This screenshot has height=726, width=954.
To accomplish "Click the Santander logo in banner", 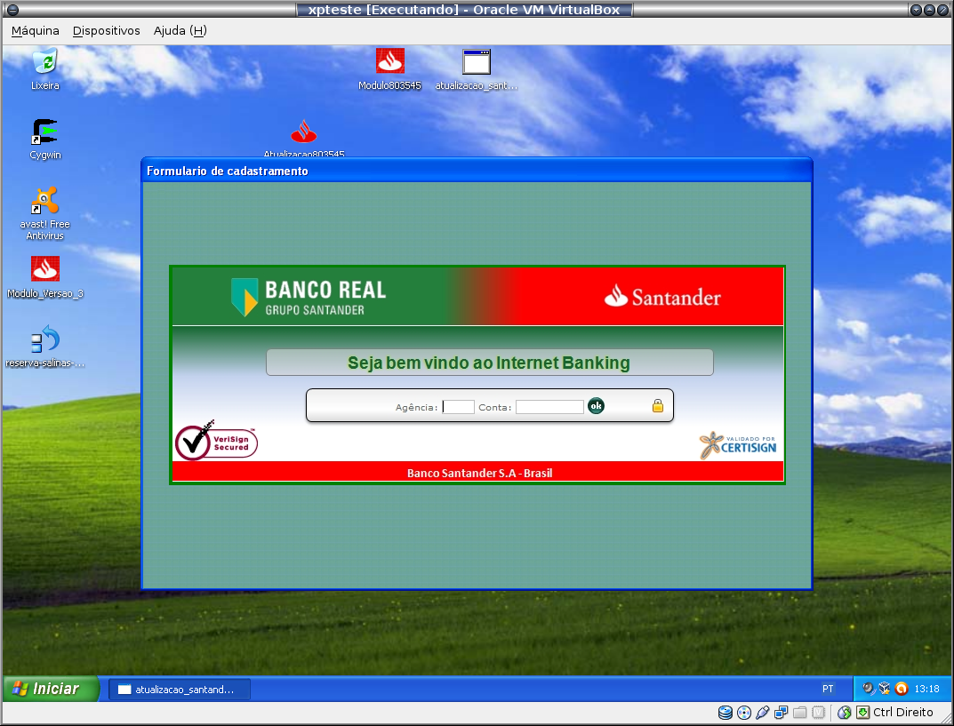I will (x=662, y=297).
